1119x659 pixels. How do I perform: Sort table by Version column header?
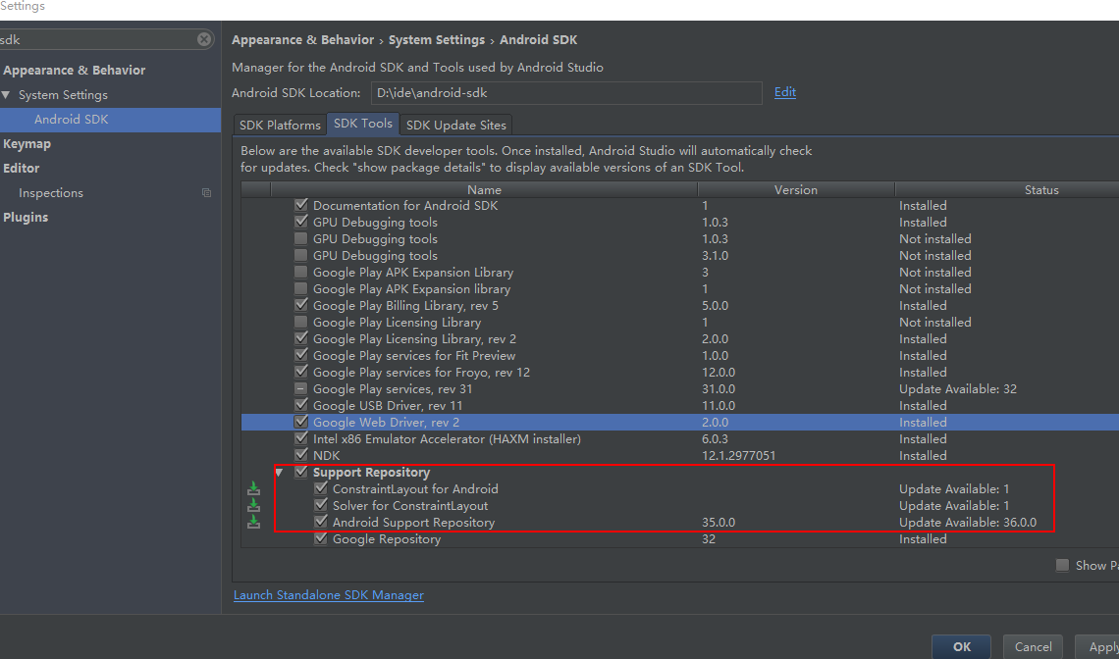point(796,189)
